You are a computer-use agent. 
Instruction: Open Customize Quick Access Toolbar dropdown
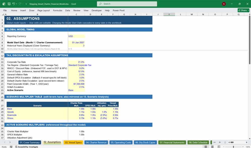point(26,4)
